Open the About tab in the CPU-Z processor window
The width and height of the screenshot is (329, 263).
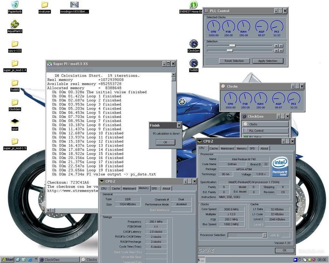pyautogui.click(x=264, y=148)
